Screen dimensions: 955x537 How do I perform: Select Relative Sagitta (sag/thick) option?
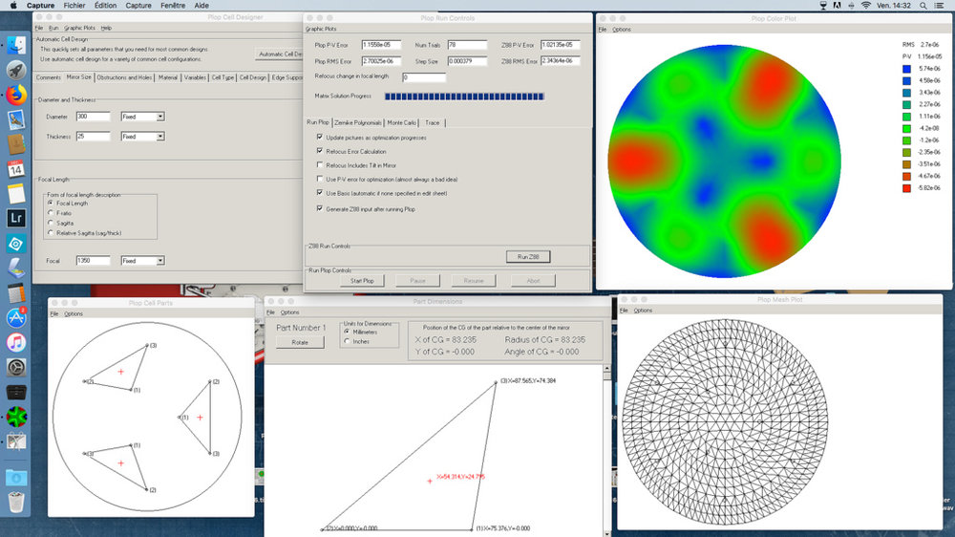point(51,232)
